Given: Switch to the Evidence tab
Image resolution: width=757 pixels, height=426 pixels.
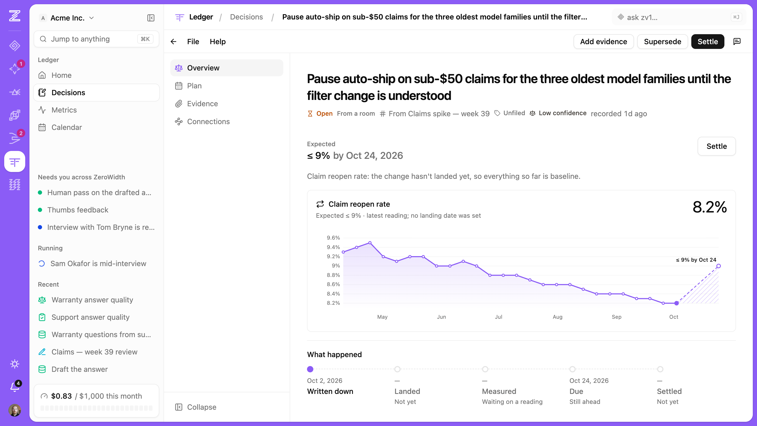Looking at the screenshot, I should coord(227,104).
